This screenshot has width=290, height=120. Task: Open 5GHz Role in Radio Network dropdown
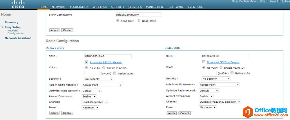219,85
